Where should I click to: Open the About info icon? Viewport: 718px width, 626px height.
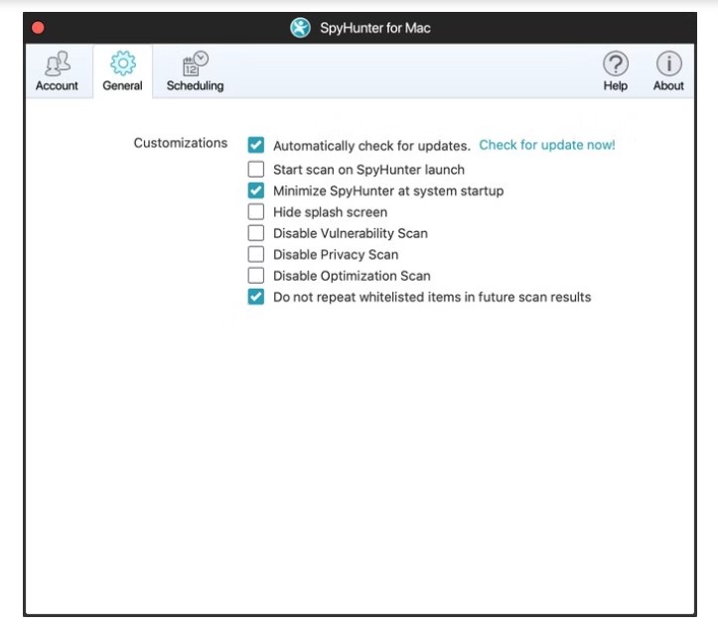(x=669, y=63)
